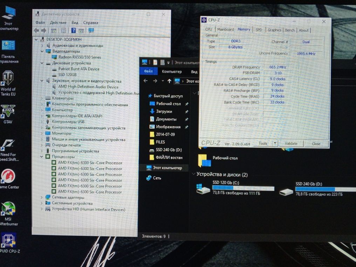The height and width of the screenshot is (267, 356).
Task: Select DESKTOP-3QGFM0H root node
Action: tap(64, 39)
